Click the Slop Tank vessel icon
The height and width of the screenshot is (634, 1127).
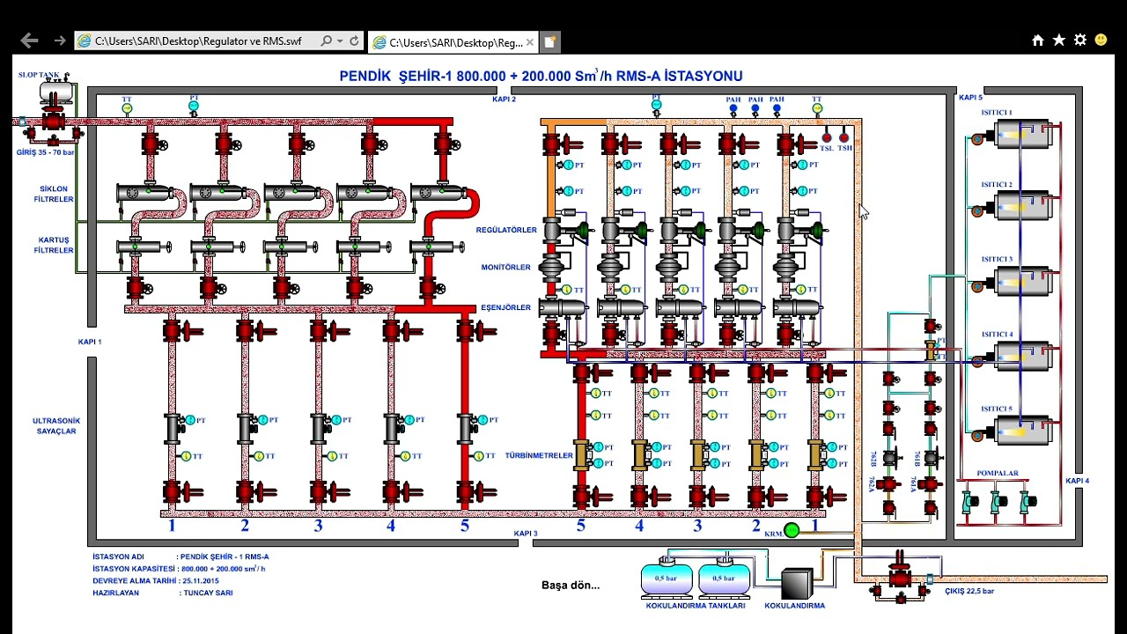click(x=55, y=92)
